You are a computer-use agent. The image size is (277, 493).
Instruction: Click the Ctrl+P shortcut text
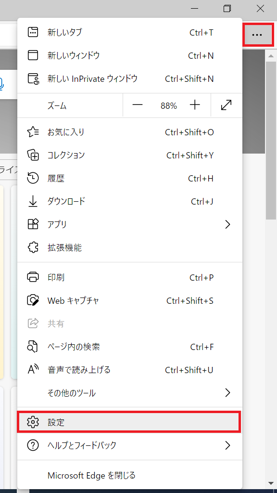201,277
